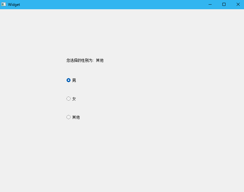Close the Widget window
244x192 pixels.
tap(238, 5)
